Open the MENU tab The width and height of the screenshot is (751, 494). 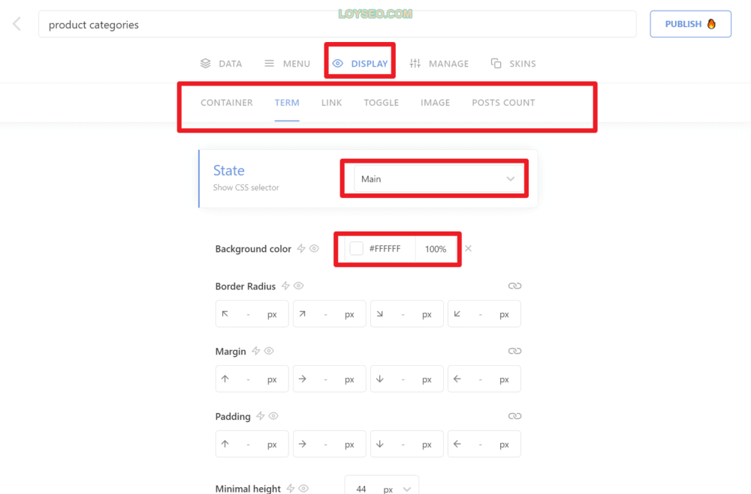[288, 64]
